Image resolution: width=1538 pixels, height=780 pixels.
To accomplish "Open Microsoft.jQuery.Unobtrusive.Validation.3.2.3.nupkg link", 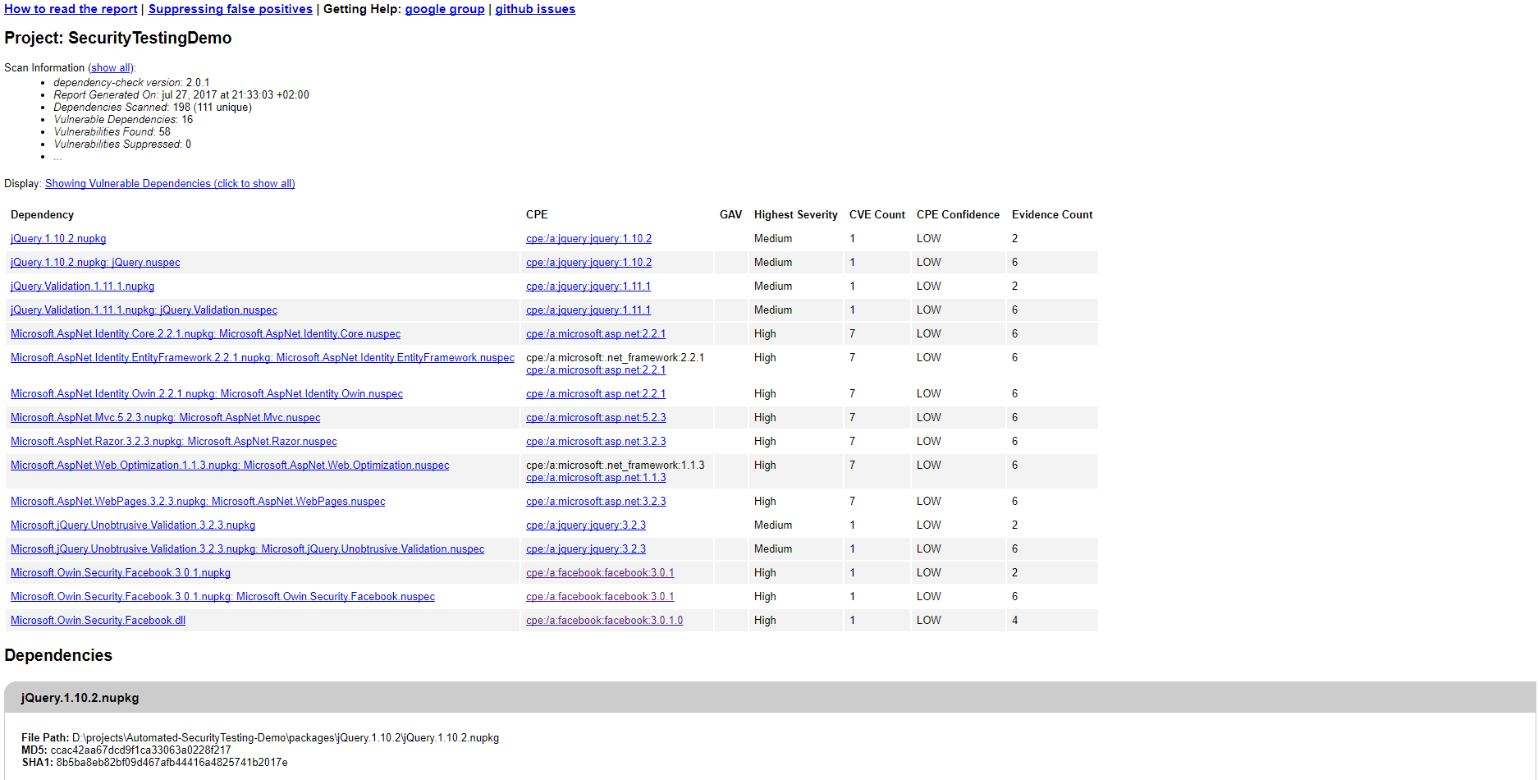I will pos(133,525).
